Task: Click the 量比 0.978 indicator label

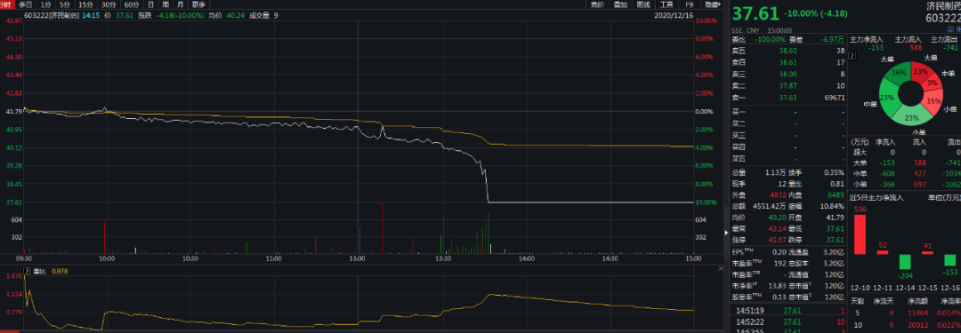Action: point(51,271)
